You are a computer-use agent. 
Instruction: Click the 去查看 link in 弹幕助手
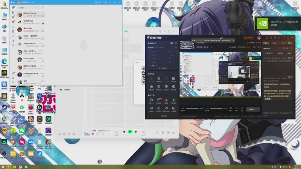click(x=268, y=99)
